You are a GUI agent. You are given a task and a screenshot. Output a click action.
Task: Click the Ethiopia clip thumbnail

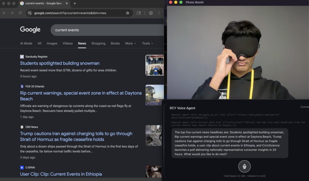click(154, 171)
